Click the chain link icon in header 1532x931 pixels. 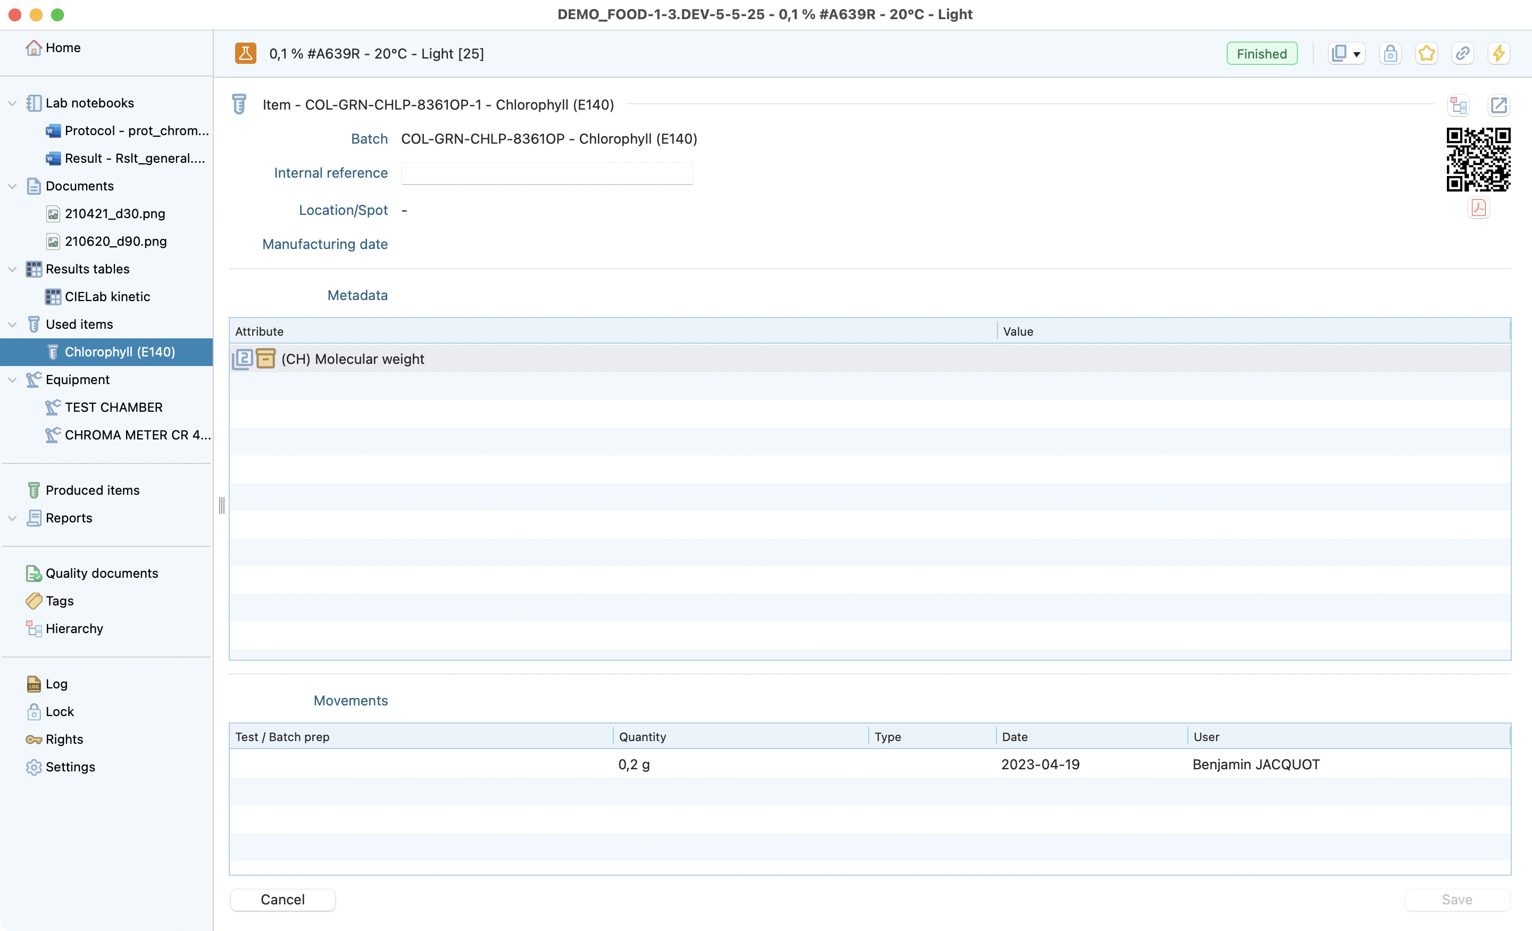tap(1462, 54)
